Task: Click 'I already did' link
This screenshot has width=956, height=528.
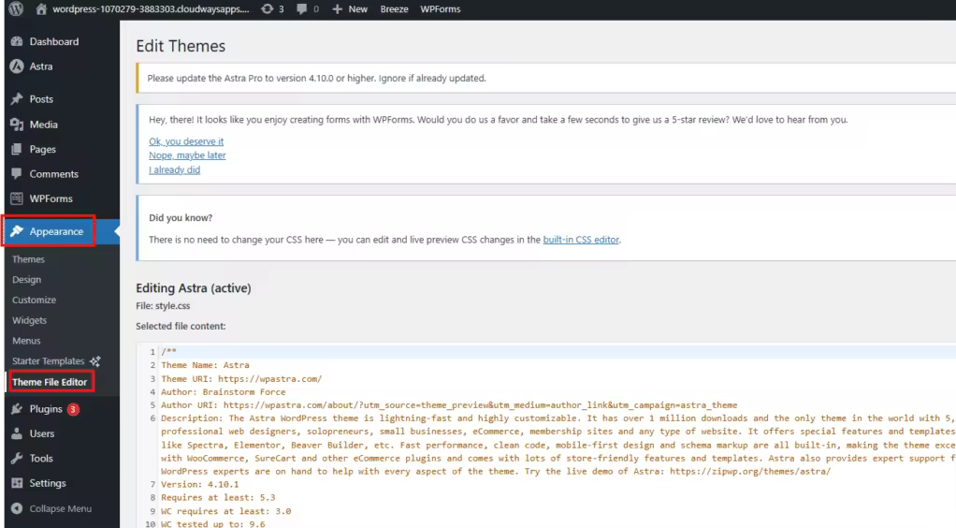Action: 174,169
